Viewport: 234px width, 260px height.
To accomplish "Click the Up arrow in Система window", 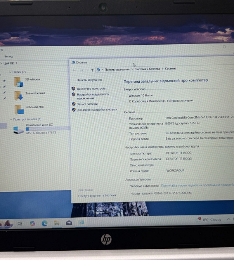I will click(x=92, y=70).
